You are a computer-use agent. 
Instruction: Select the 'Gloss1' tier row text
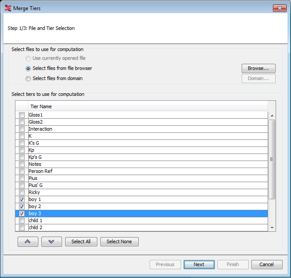pyautogui.click(x=36, y=115)
